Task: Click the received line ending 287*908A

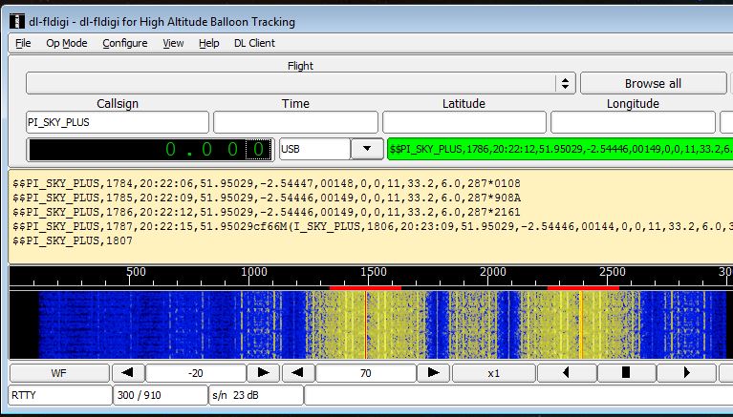Action: (x=267, y=198)
